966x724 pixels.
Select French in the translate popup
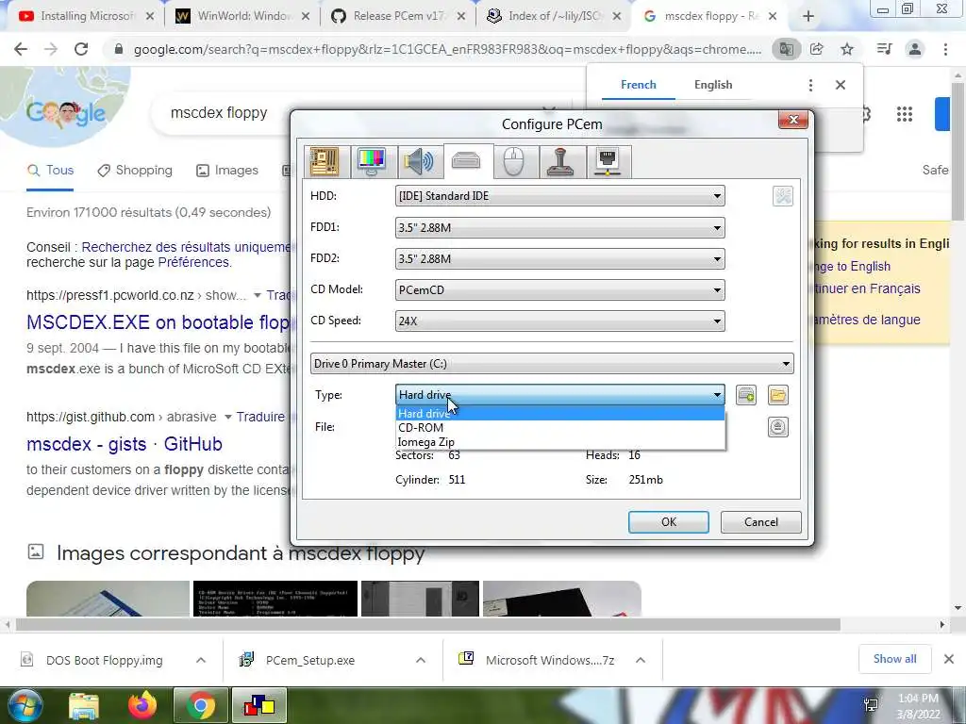(x=639, y=85)
